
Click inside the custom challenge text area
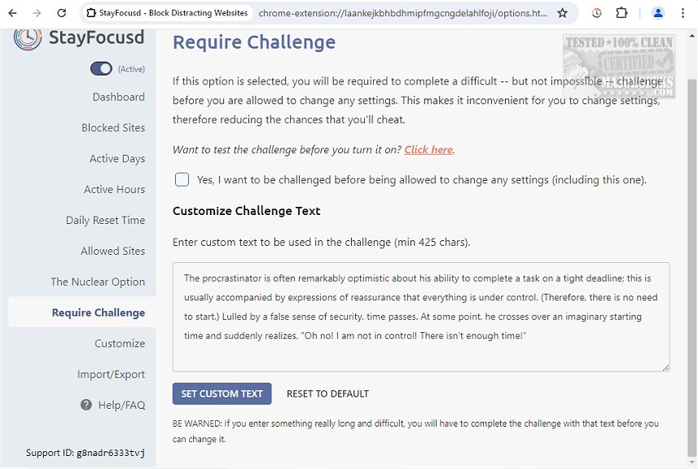tap(420, 316)
